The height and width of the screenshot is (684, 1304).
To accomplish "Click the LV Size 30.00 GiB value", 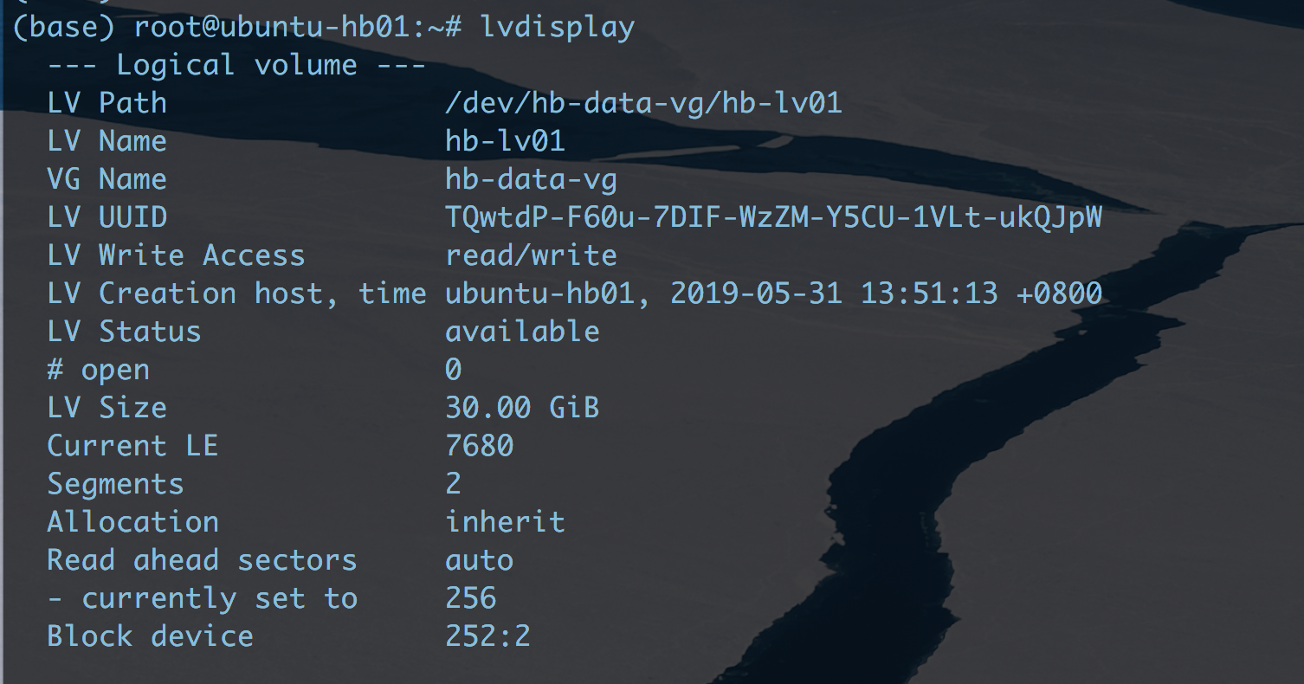I will [x=522, y=408].
